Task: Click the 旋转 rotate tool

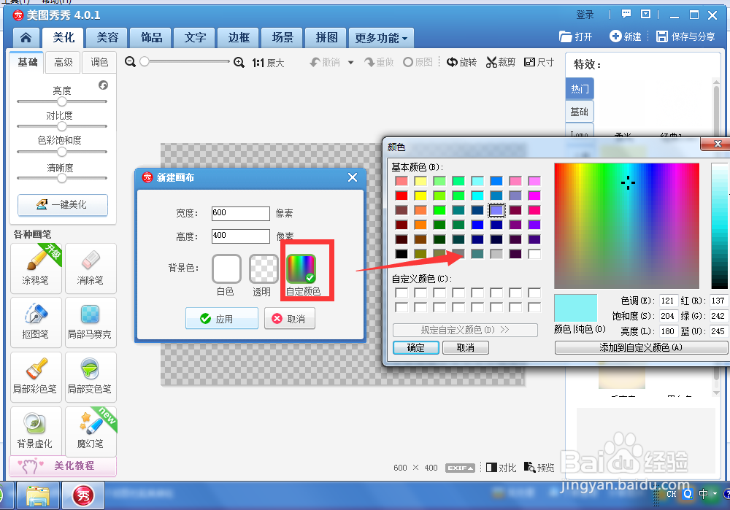Action: (x=461, y=62)
